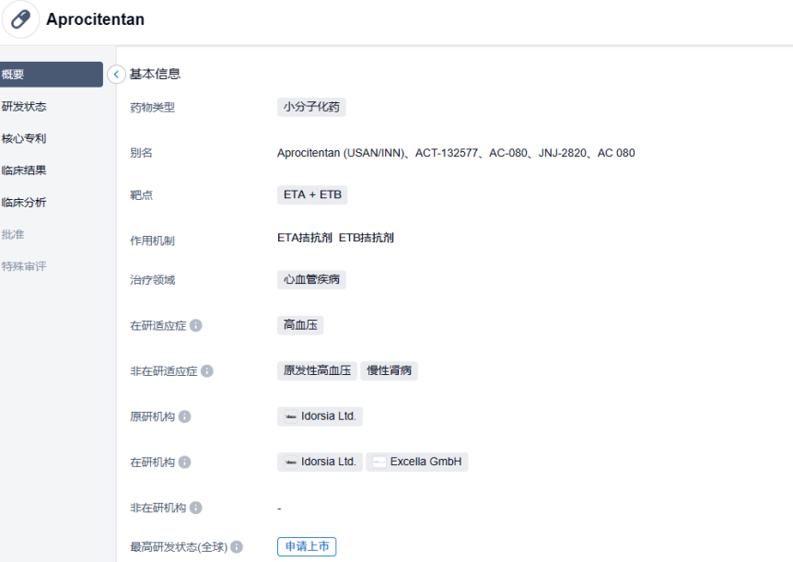The image size is (793, 562).
Task: Switch to 临床分析 section
Action: (24, 203)
